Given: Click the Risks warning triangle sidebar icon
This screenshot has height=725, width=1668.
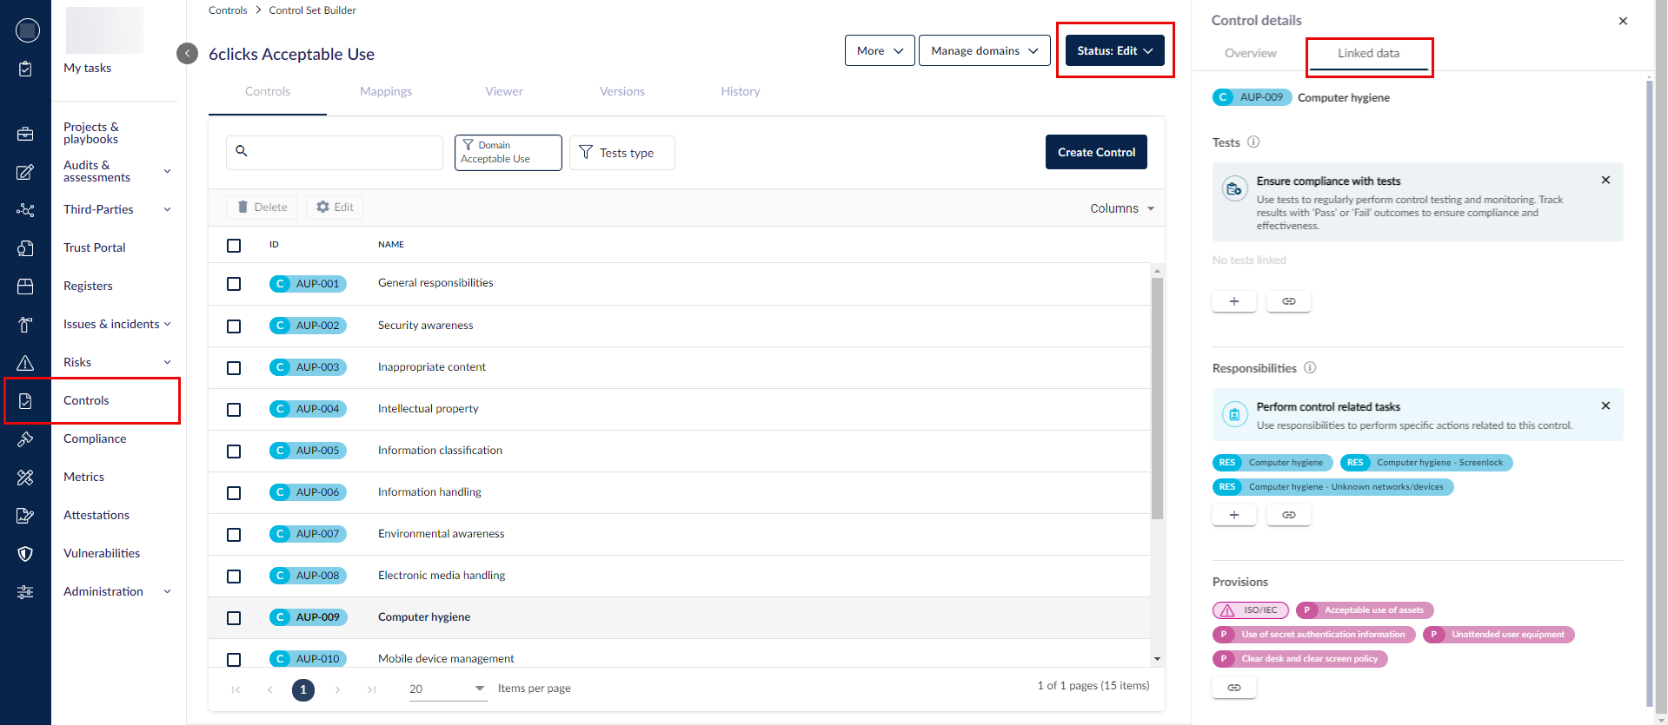Looking at the screenshot, I should (25, 363).
